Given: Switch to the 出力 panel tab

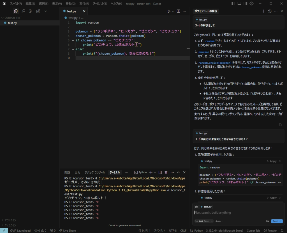Looking at the screenshot, I should (x=77, y=172).
